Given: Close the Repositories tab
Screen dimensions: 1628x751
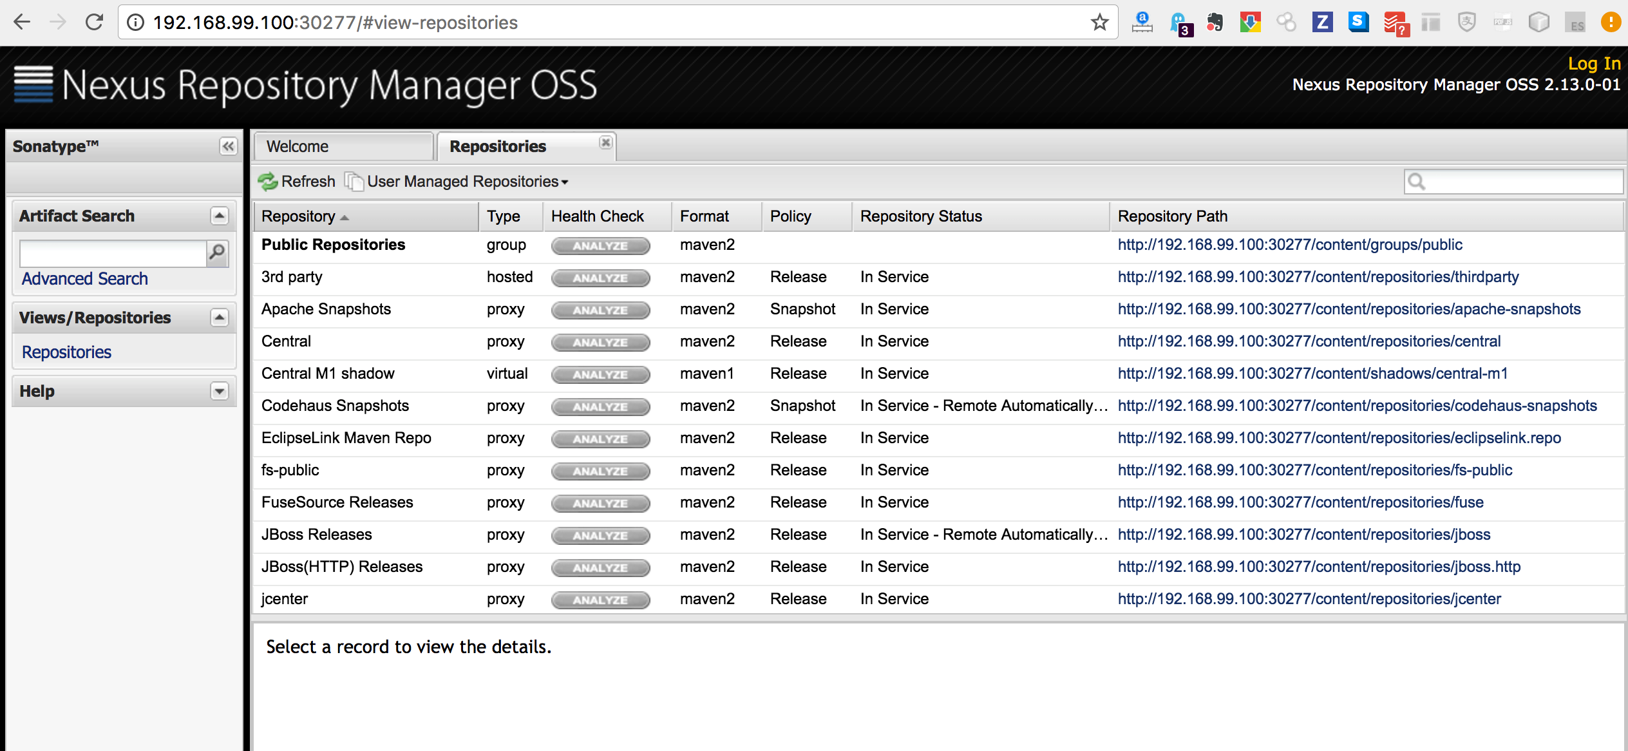Looking at the screenshot, I should pos(605,142).
